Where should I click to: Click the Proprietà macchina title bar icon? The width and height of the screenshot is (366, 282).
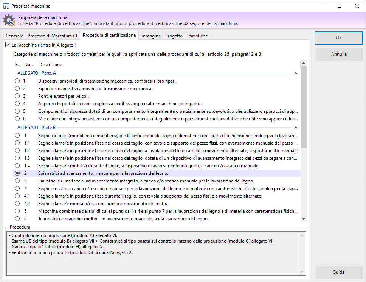(6, 6)
